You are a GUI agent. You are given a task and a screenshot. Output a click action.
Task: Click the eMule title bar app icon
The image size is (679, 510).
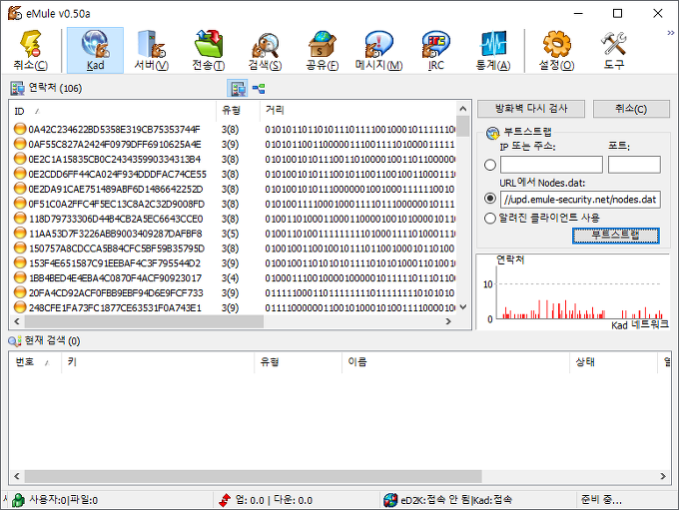[15, 13]
